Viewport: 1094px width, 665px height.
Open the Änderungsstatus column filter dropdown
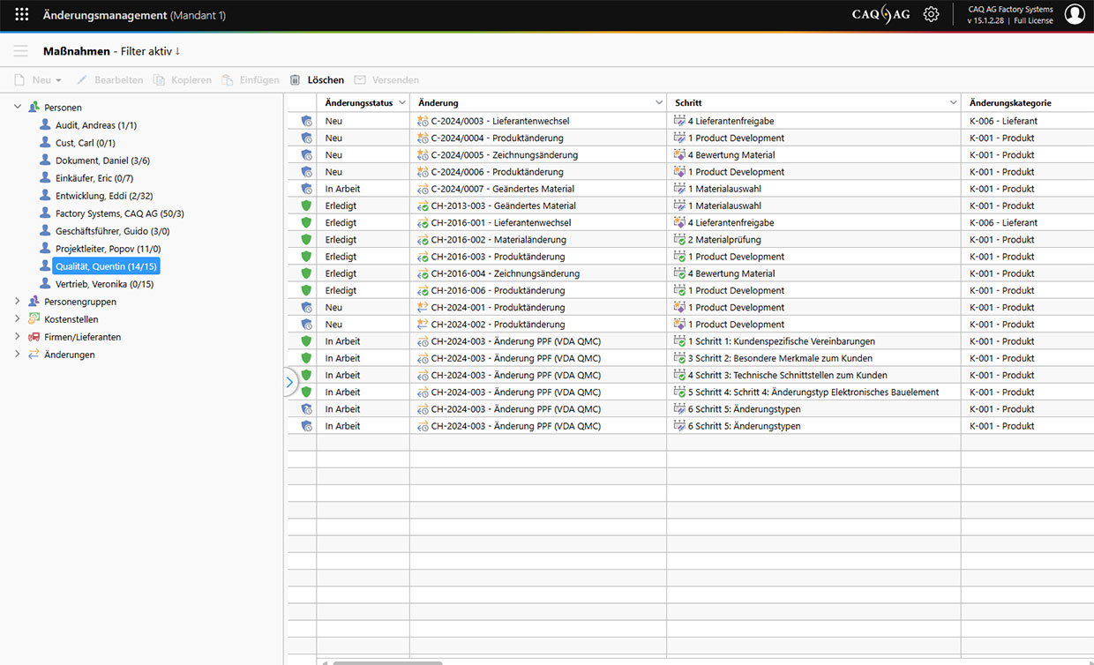click(x=402, y=103)
